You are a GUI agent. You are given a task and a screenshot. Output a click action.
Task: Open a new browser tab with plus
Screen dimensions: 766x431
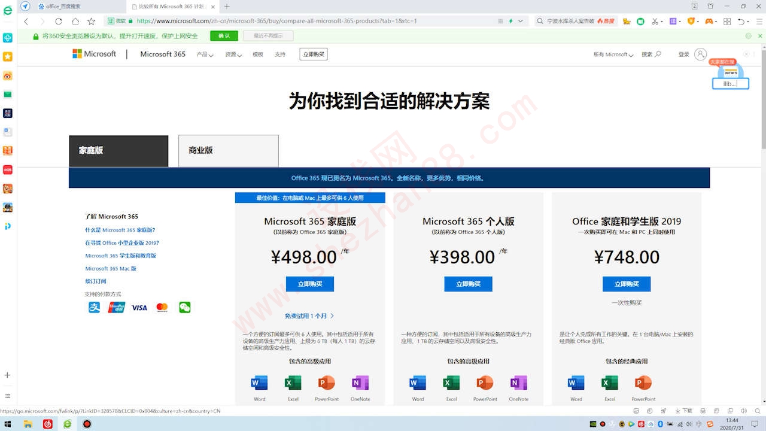pyautogui.click(x=227, y=6)
